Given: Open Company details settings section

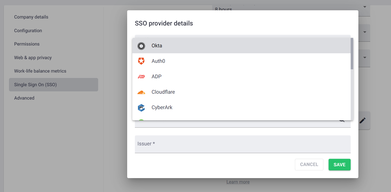Looking at the screenshot, I should (31, 17).
